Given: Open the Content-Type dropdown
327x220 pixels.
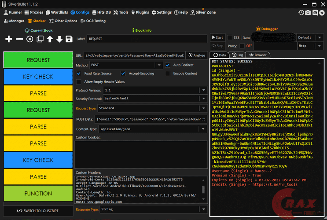Looking at the screenshot, I should pos(203,129).
